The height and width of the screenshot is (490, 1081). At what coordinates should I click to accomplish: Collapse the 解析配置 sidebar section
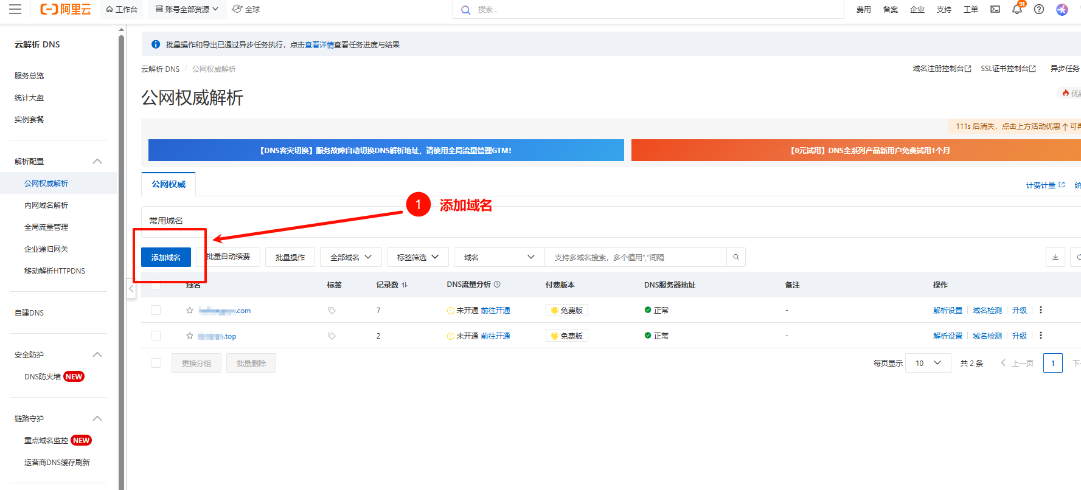[x=97, y=161]
